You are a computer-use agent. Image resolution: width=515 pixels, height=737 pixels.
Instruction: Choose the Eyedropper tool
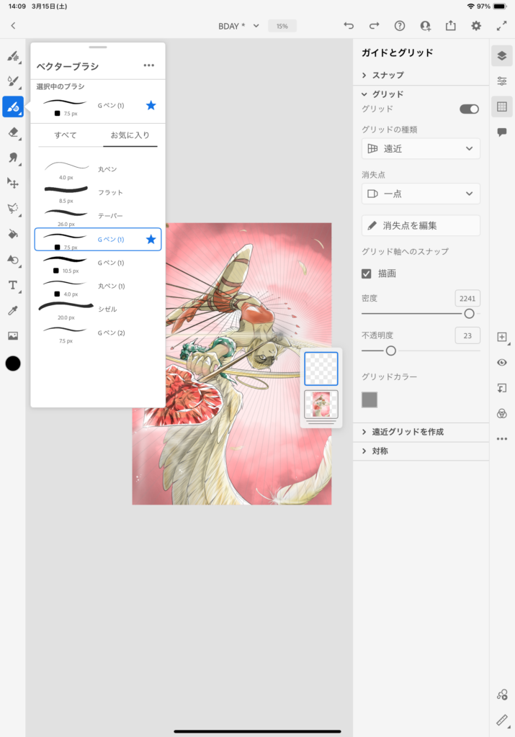[13, 310]
